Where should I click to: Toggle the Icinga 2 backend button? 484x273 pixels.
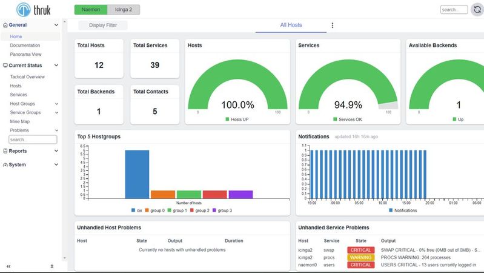124,10
